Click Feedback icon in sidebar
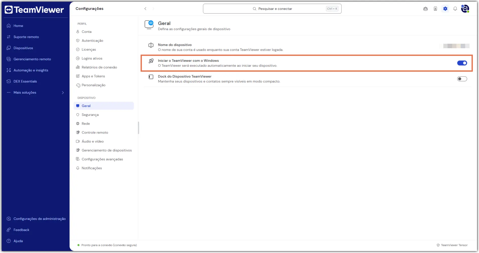 pos(9,230)
